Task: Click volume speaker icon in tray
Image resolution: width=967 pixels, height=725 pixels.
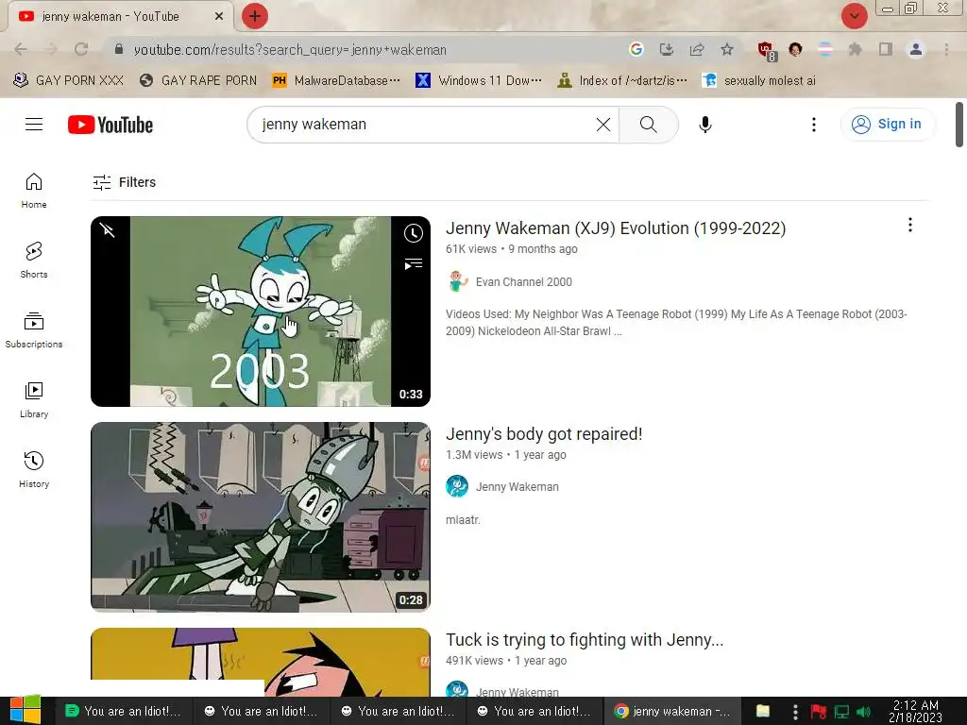Action: 863,712
